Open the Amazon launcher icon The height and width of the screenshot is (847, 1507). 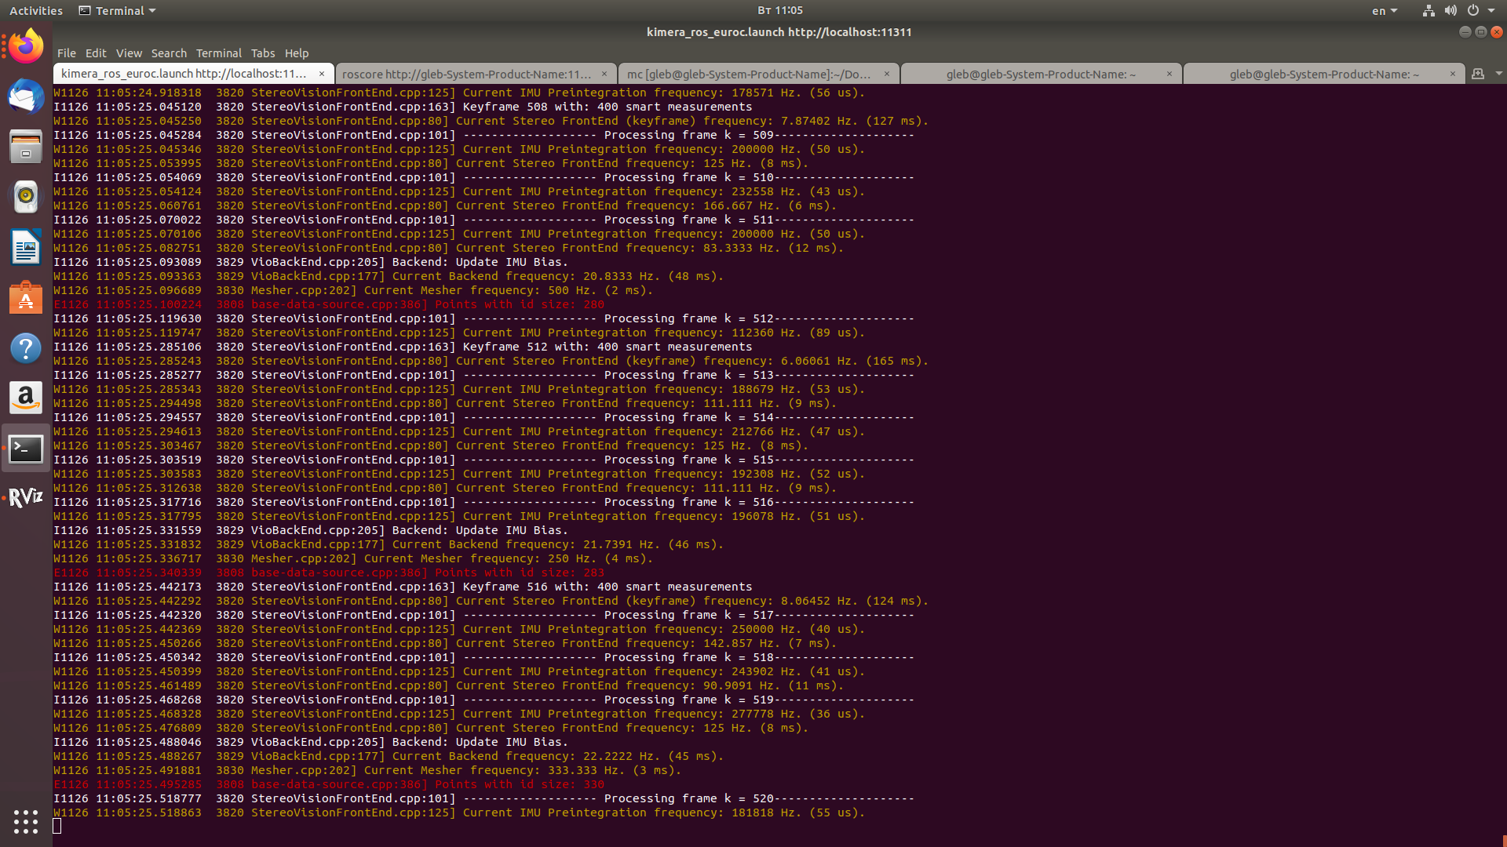[26, 398]
